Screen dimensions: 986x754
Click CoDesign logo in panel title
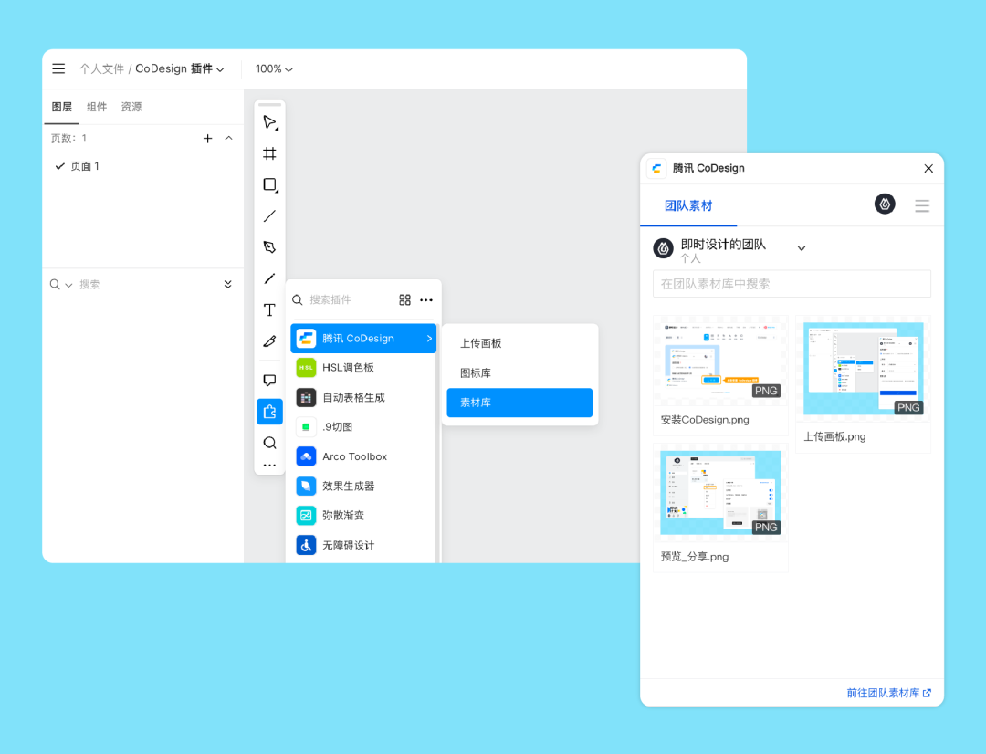(656, 169)
